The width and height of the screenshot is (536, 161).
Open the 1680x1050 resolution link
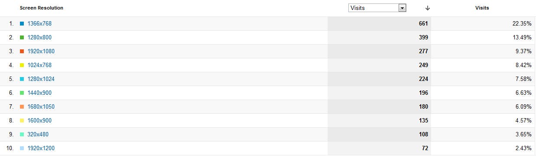point(41,107)
